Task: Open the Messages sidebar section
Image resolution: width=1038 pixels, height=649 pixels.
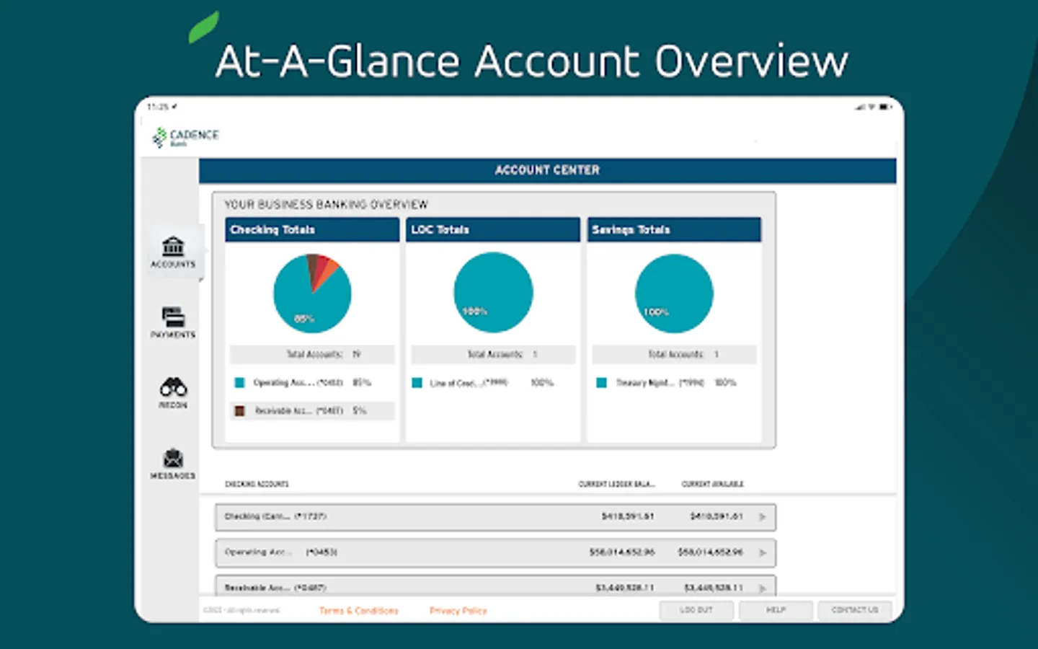Action: [x=173, y=463]
